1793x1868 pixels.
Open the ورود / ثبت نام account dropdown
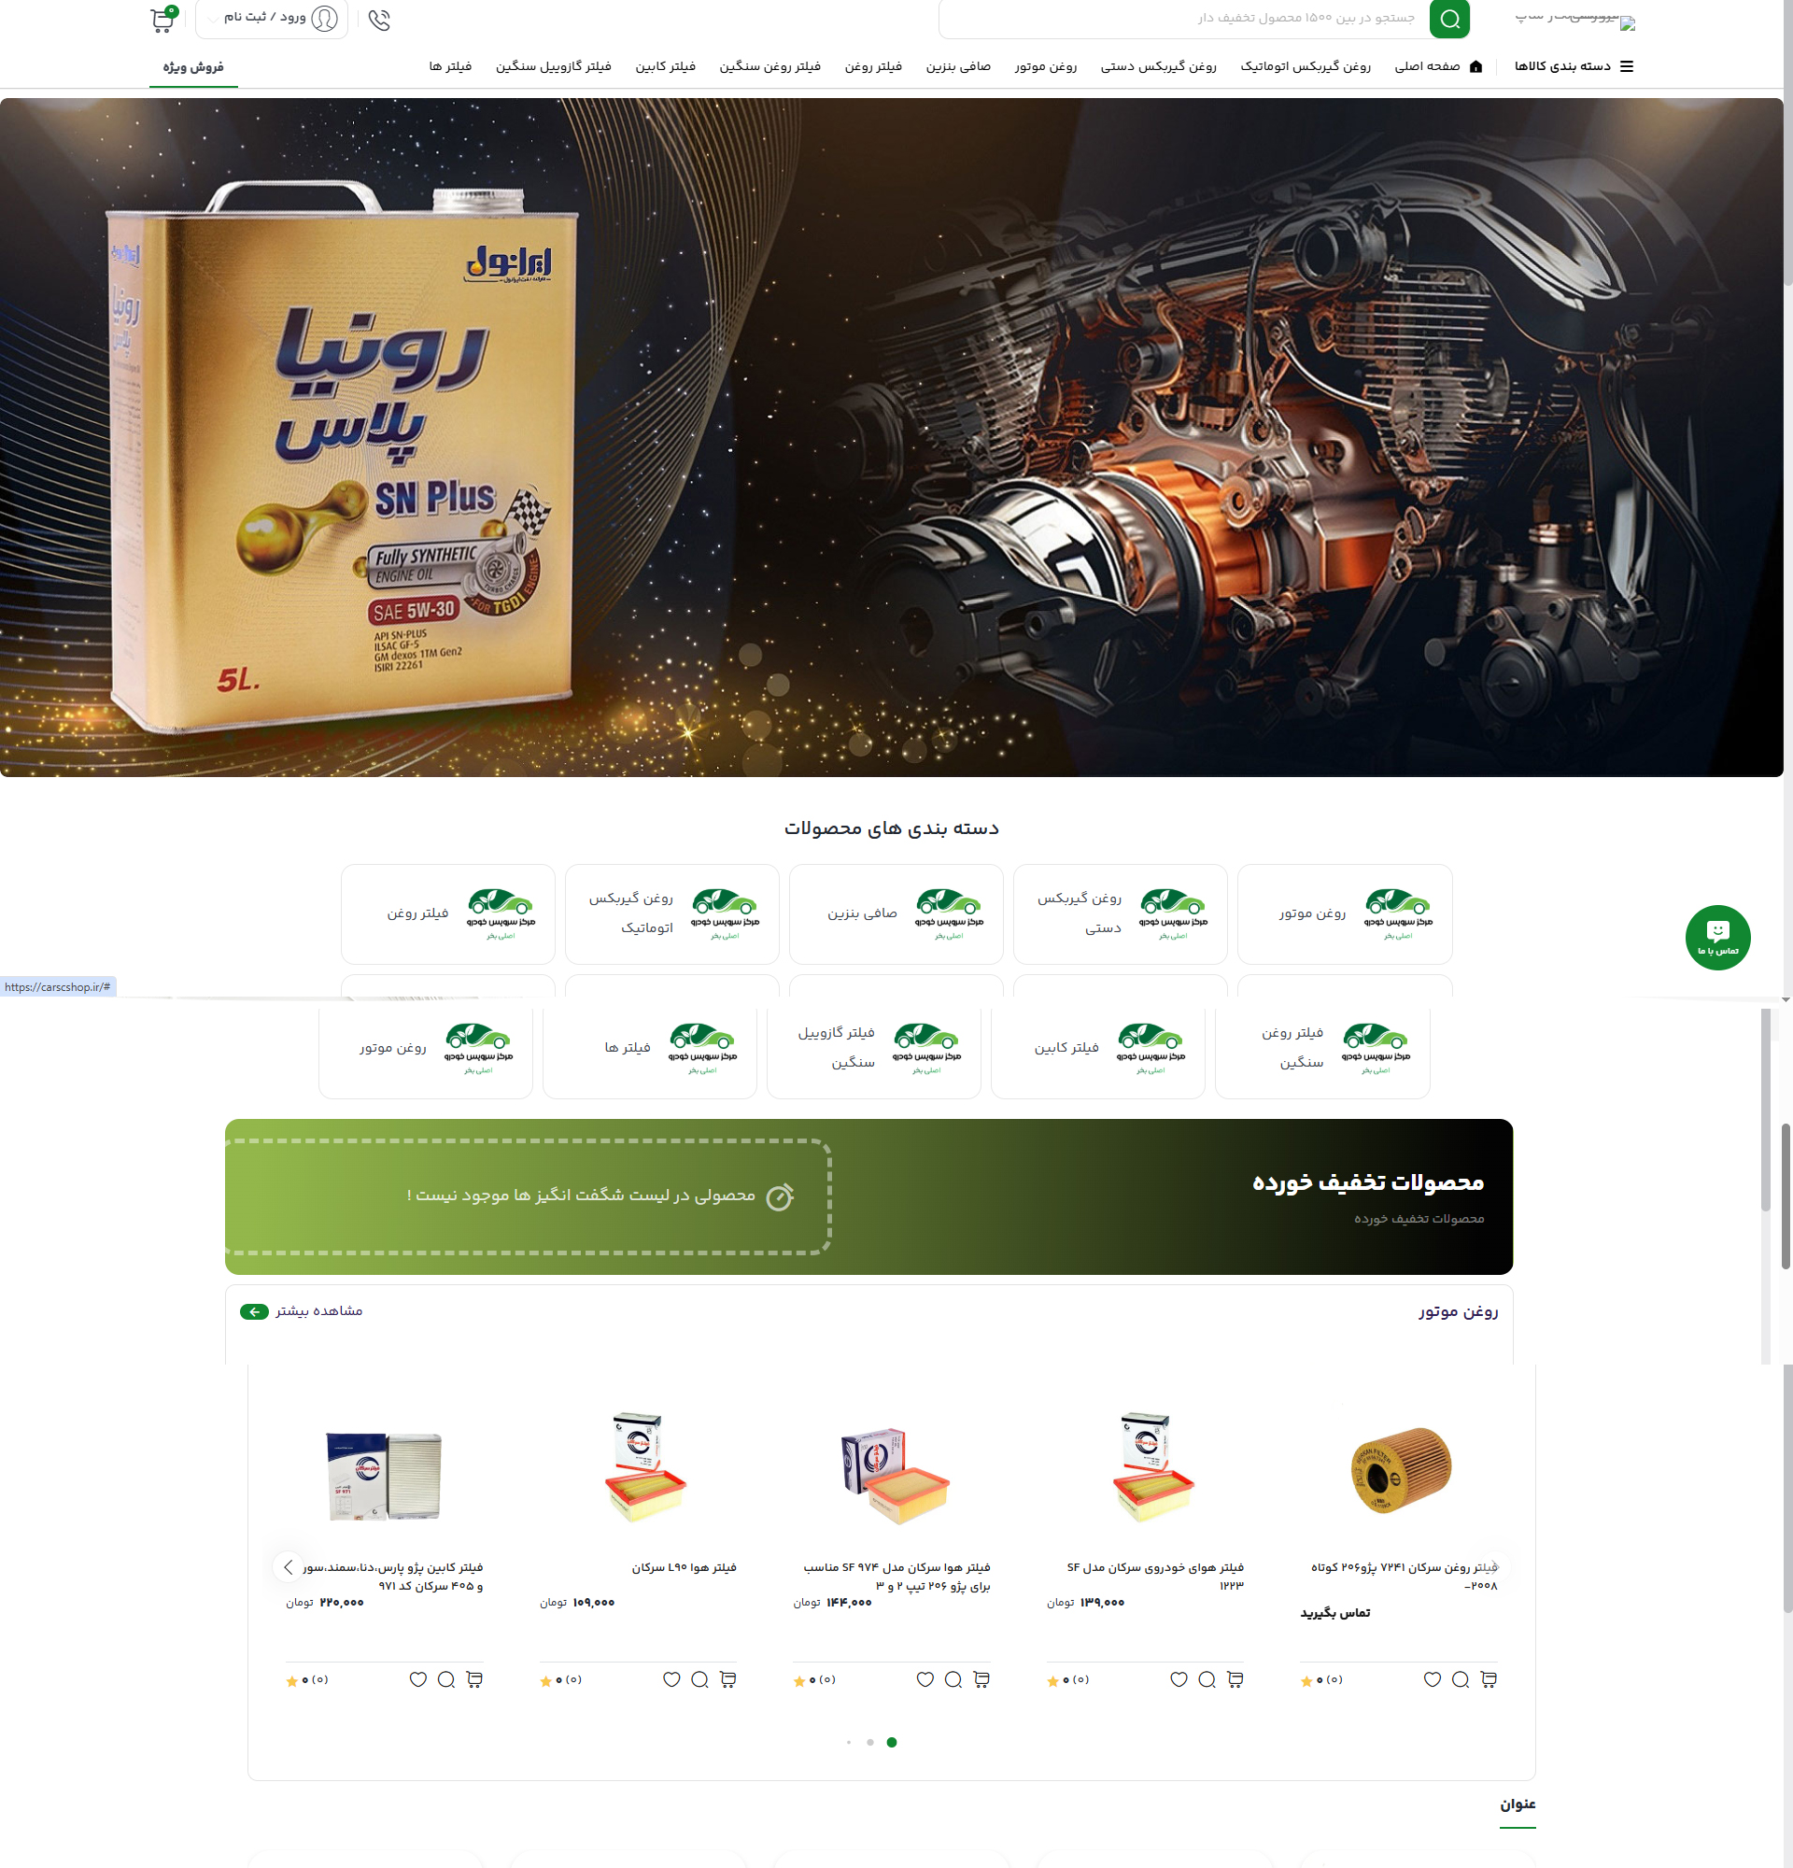(x=273, y=18)
